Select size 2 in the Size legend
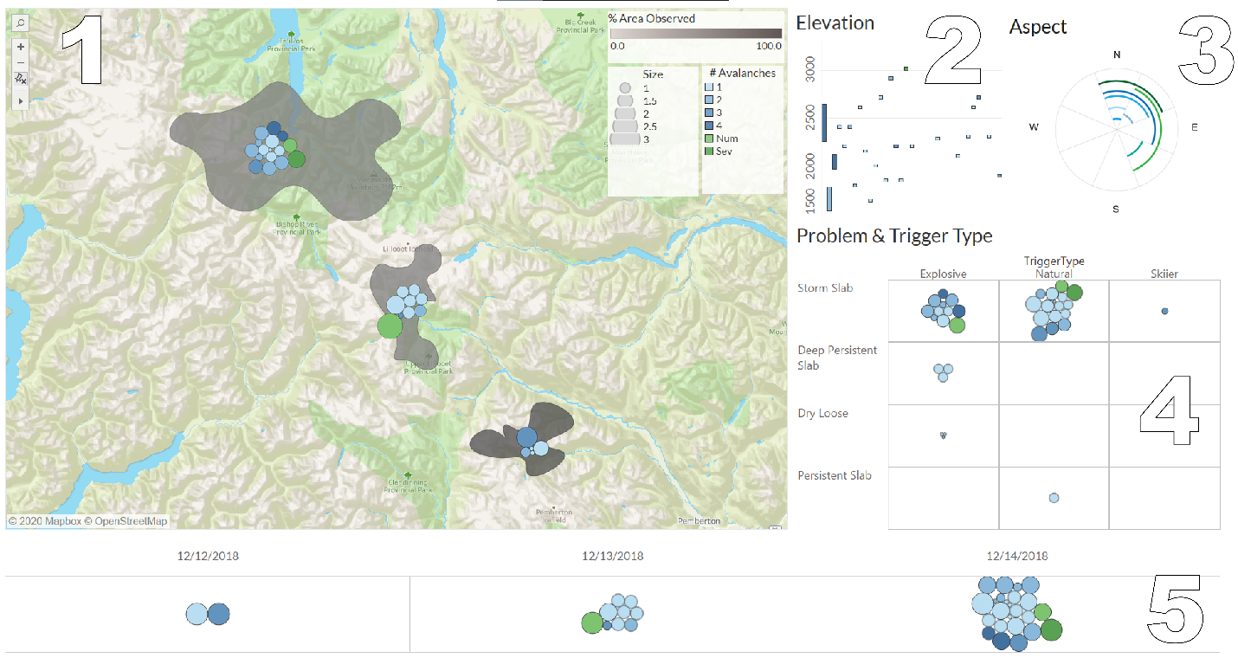1238x671 pixels. coord(624,113)
